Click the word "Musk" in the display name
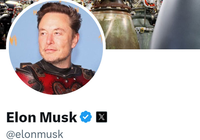 [x=58, y=117]
